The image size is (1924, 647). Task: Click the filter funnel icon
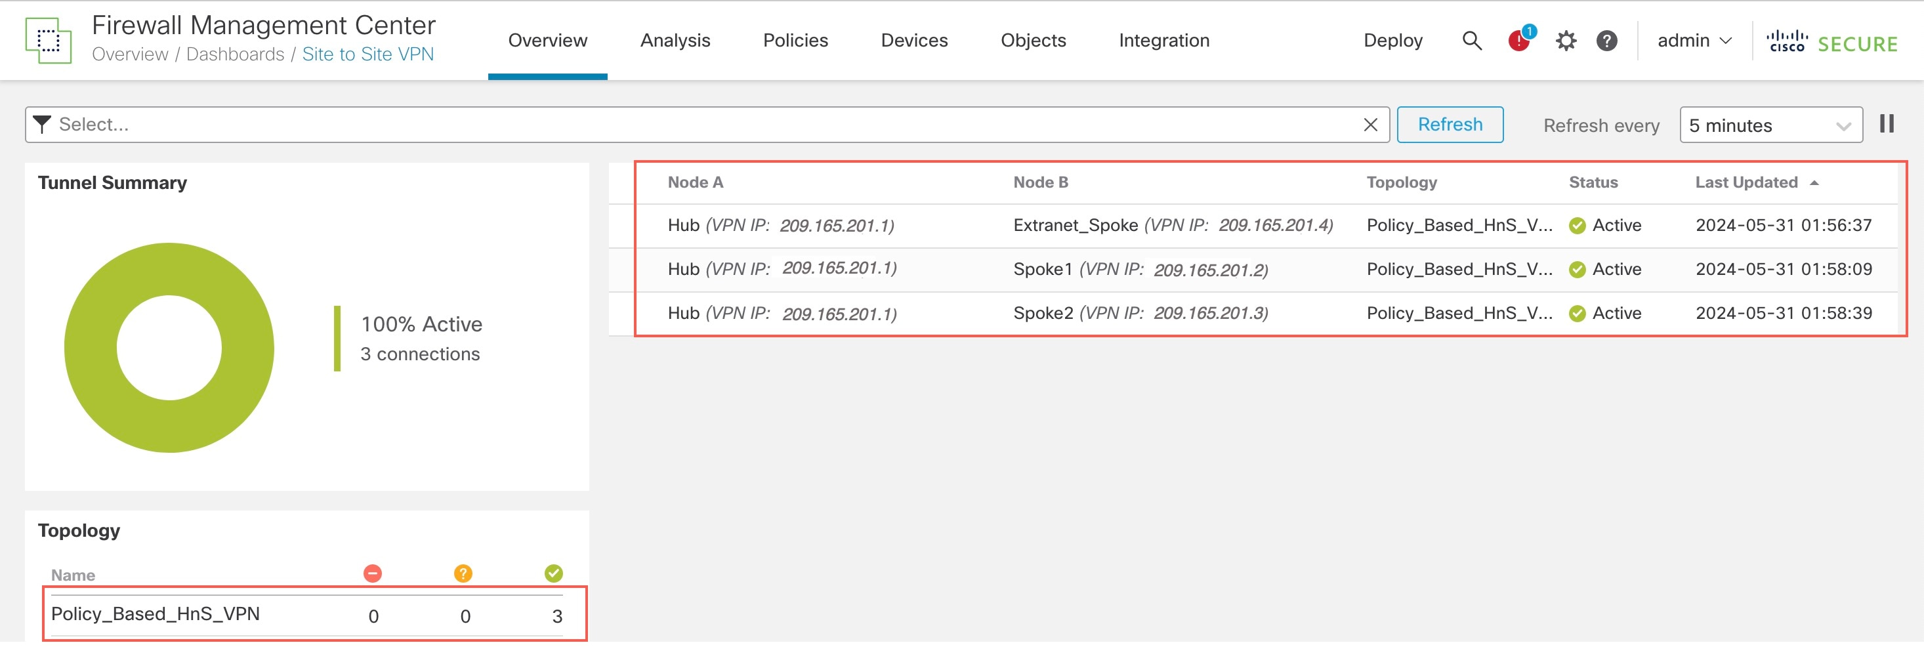[43, 125]
